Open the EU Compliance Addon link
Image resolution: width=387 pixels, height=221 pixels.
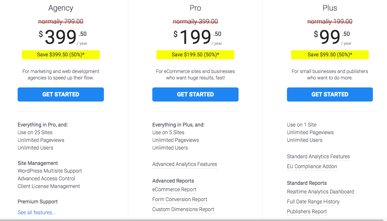pyautogui.click(x=312, y=167)
